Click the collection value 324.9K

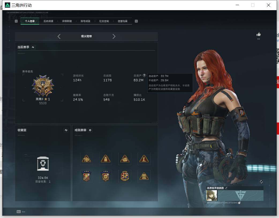[x=43, y=178]
